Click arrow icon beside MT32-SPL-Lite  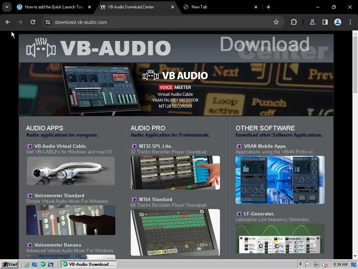pos(134,146)
